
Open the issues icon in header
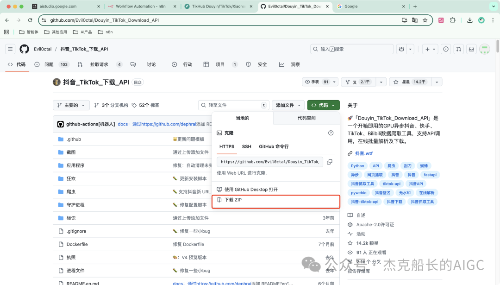pos(446,49)
